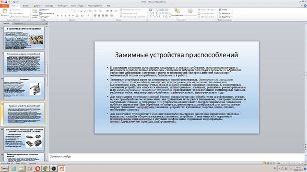
Task: Switch to the Анимация ribbon tab
Action: coord(62,6)
